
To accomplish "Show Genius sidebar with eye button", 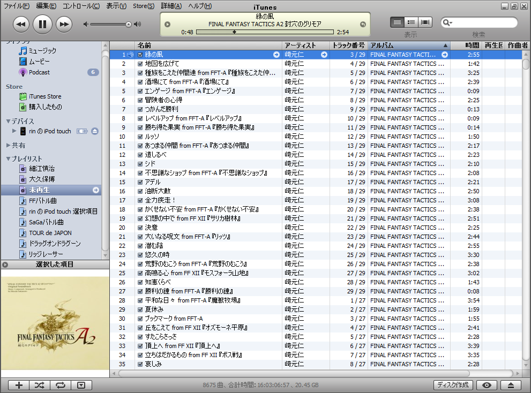I will 487,385.
